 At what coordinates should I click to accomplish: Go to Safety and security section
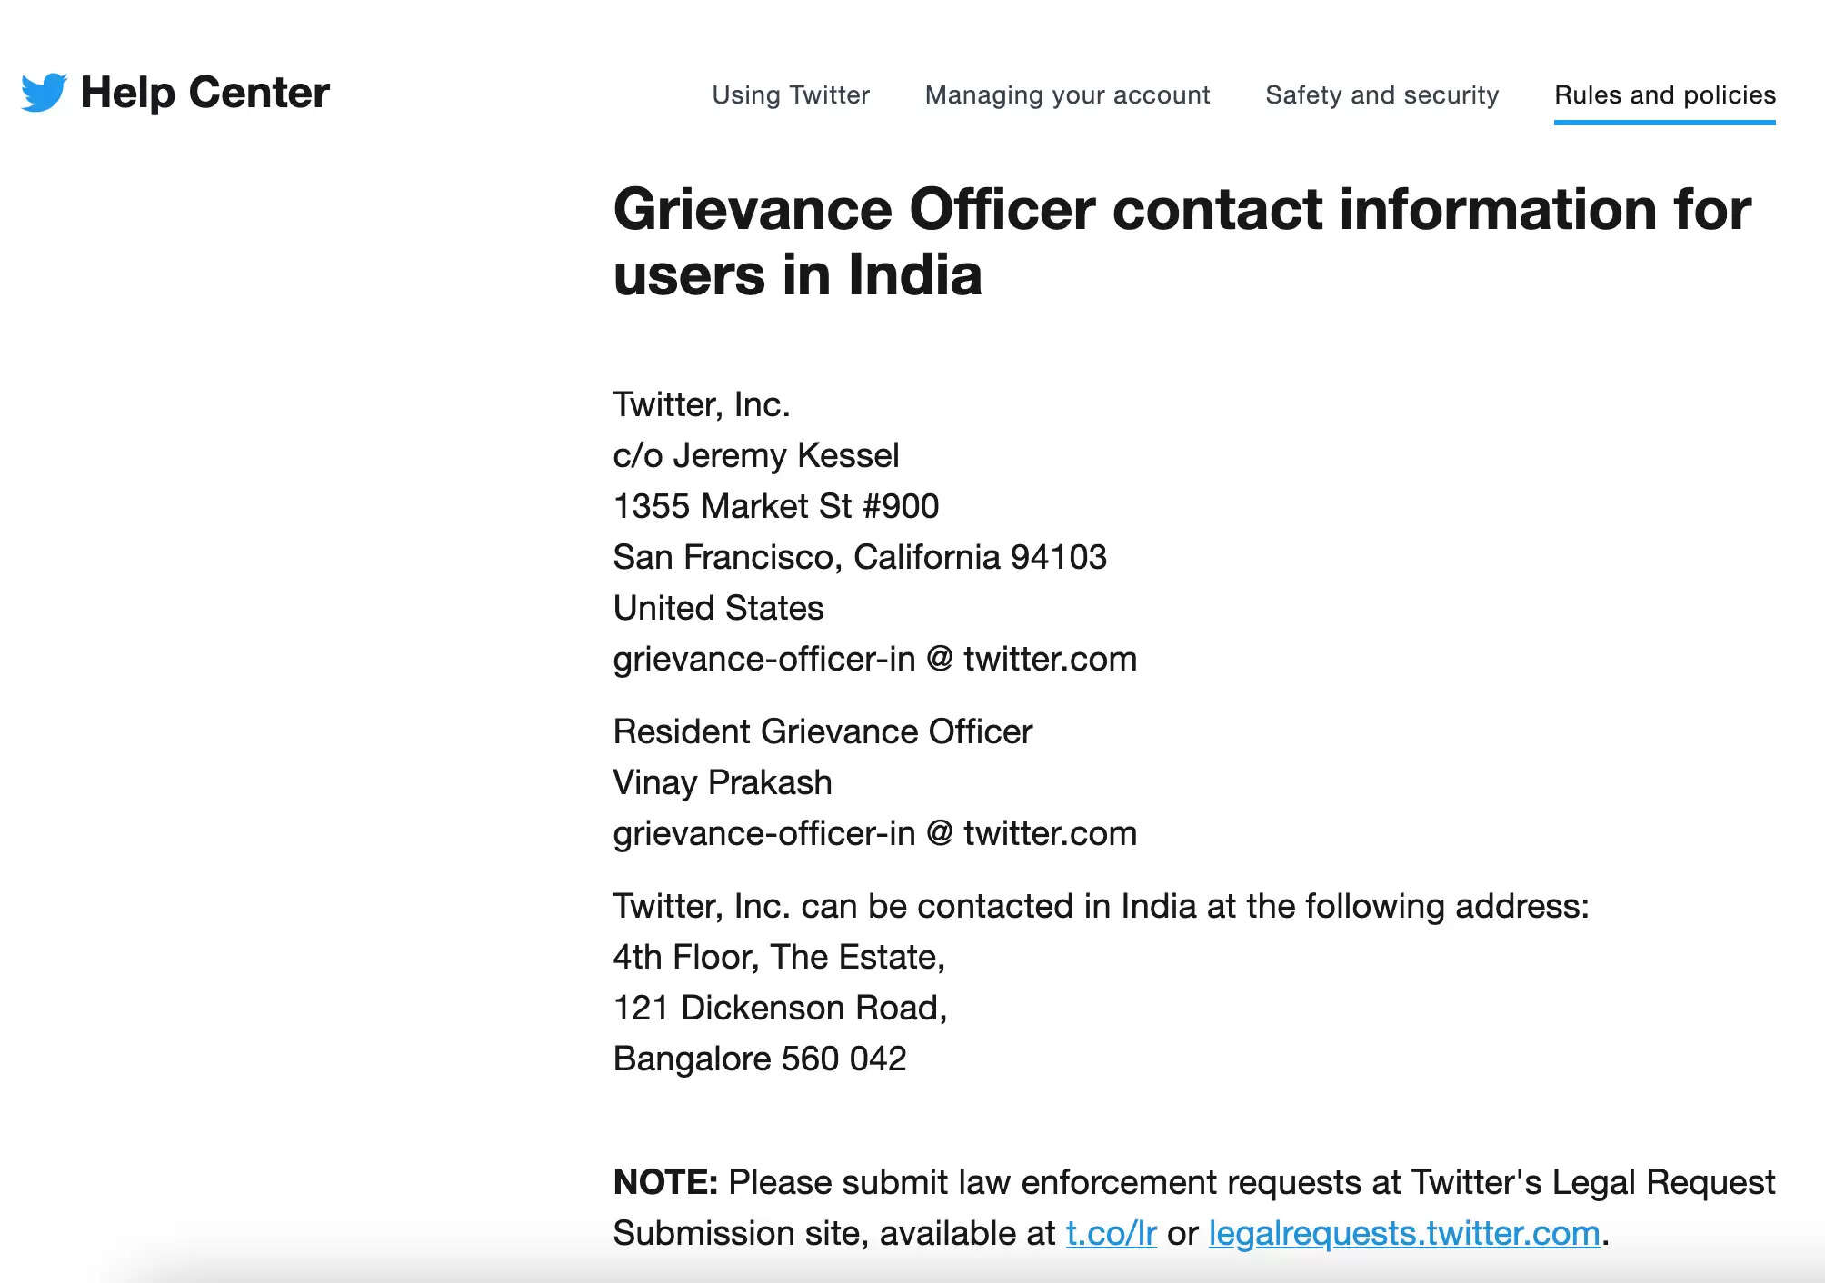[1381, 94]
